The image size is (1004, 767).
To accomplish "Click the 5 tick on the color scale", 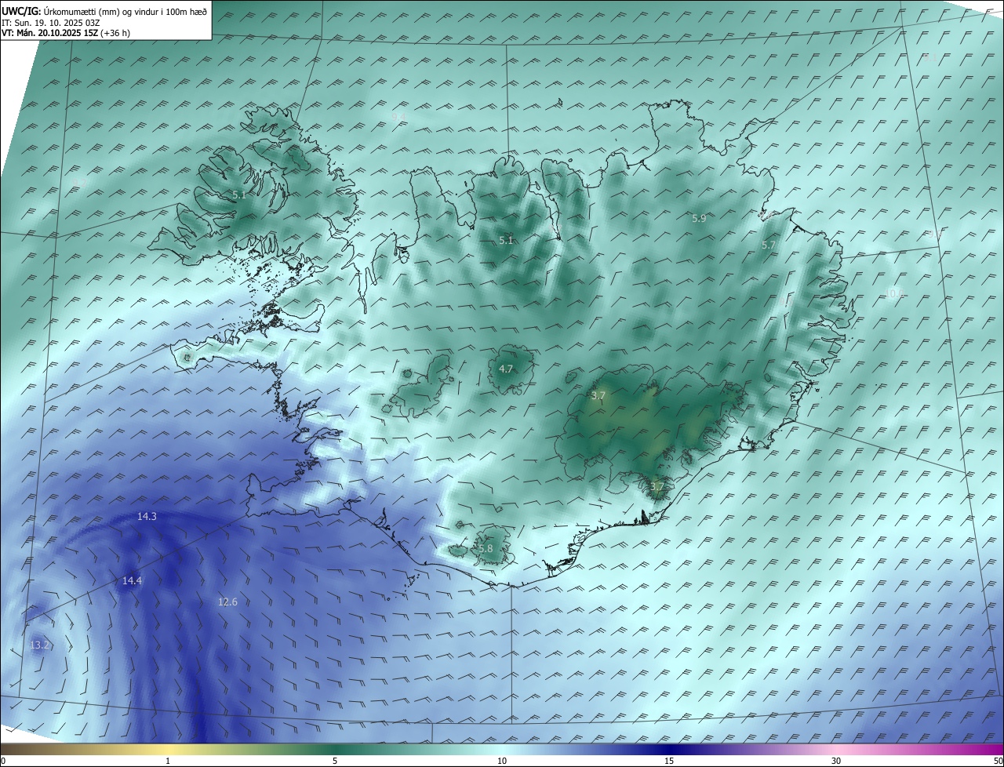I will 335,761.
